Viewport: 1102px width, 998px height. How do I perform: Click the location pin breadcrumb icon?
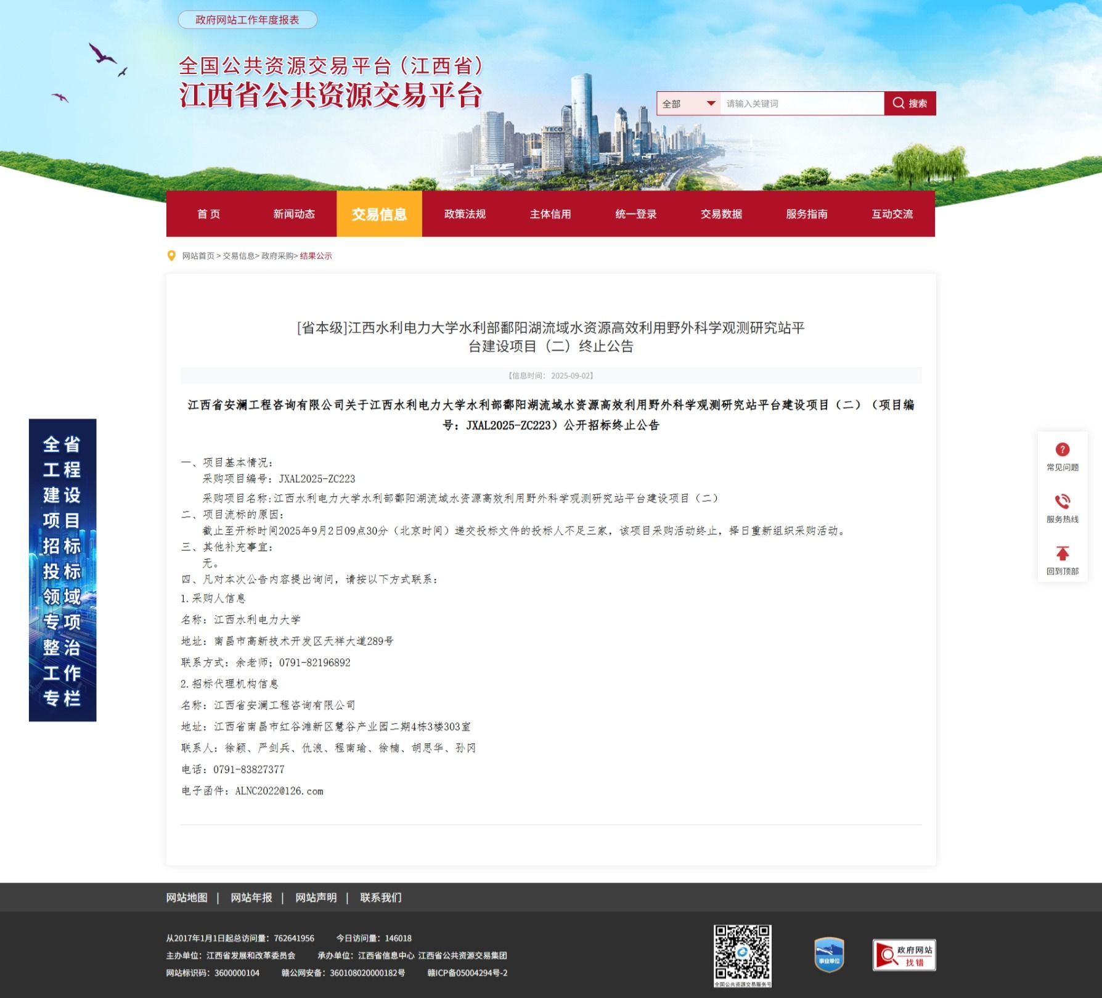(172, 256)
